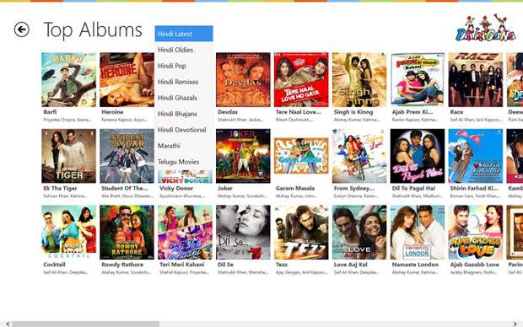Choose Hindi Pop category
Screen dimensions: 523x327
(x=184, y=66)
